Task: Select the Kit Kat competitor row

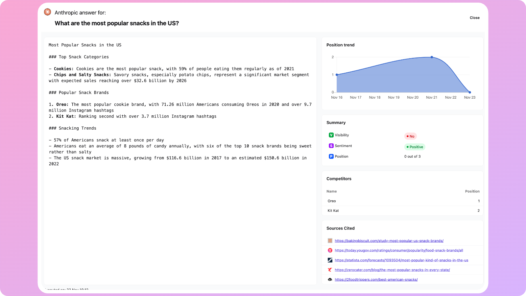Action: tap(402, 210)
